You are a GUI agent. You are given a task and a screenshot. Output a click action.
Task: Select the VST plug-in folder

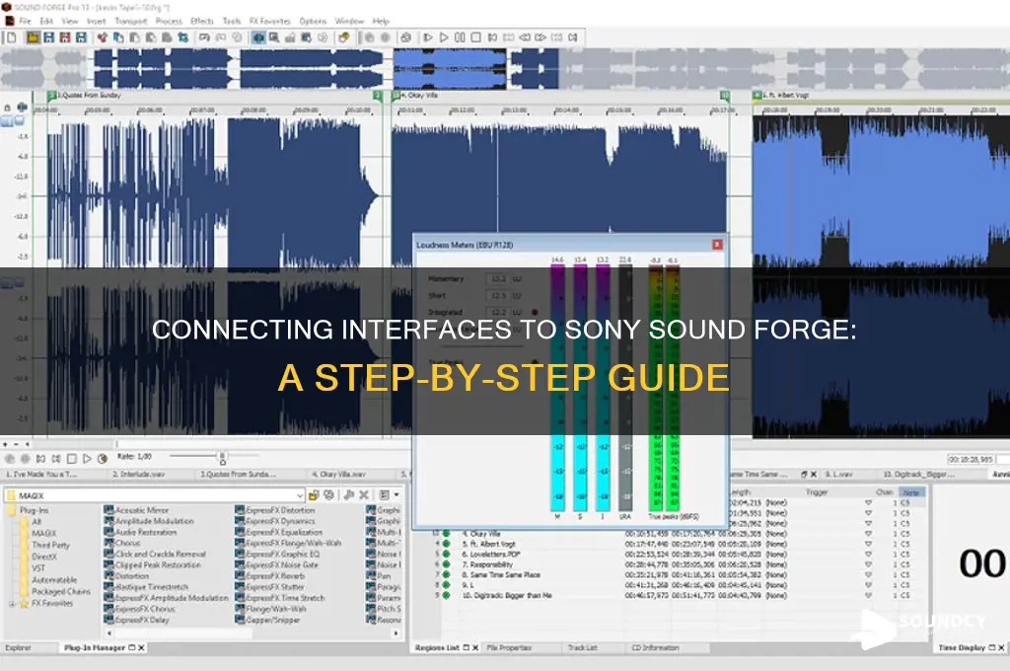(38, 567)
